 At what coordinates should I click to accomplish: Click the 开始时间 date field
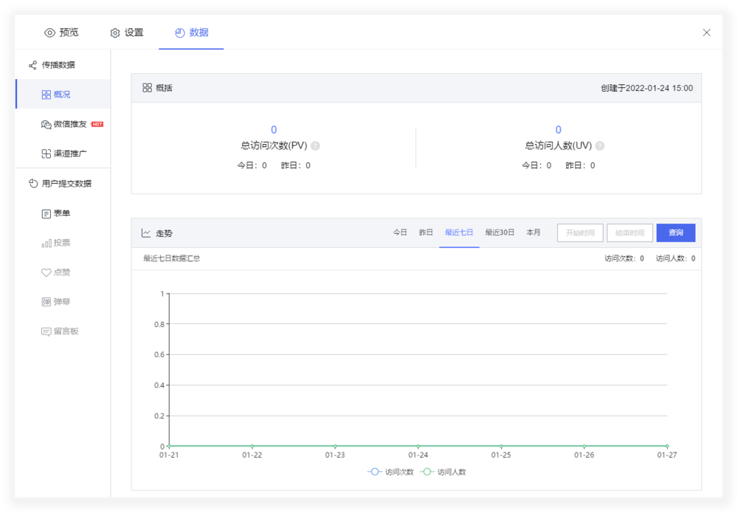pyautogui.click(x=580, y=233)
